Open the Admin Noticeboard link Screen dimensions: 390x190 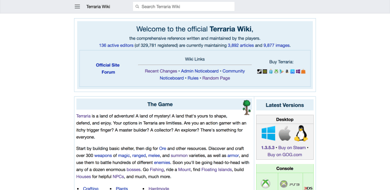pos(200,71)
